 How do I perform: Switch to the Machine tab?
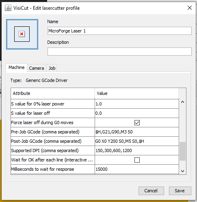(x=17, y=67)
